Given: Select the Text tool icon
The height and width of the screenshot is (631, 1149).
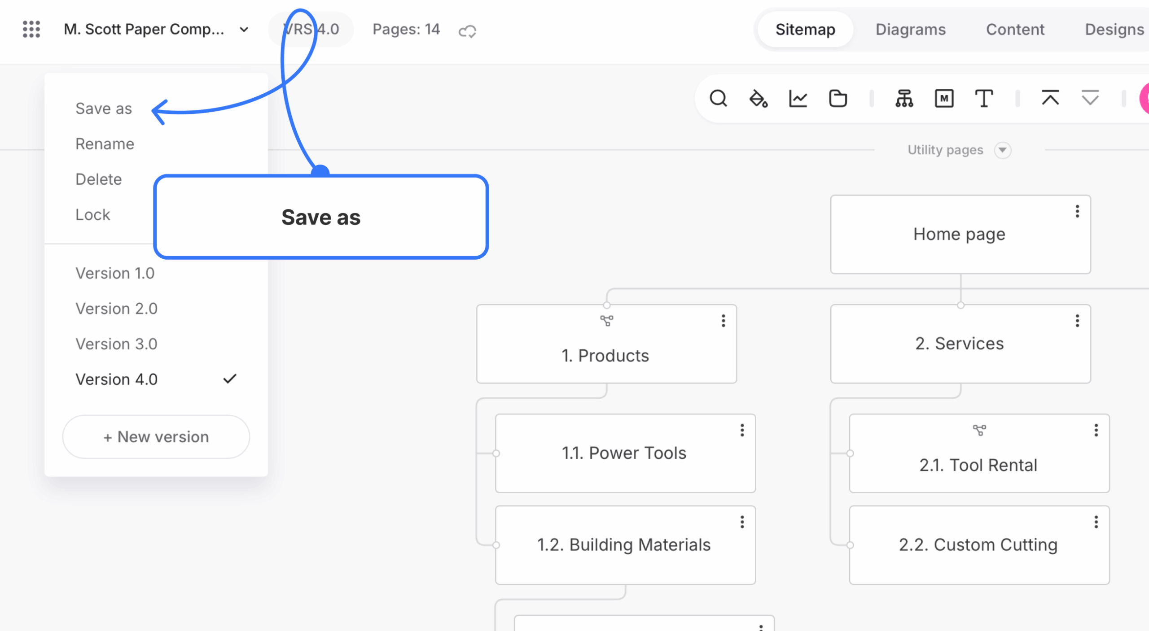Looking at the screenshot, I should (984, 98).
